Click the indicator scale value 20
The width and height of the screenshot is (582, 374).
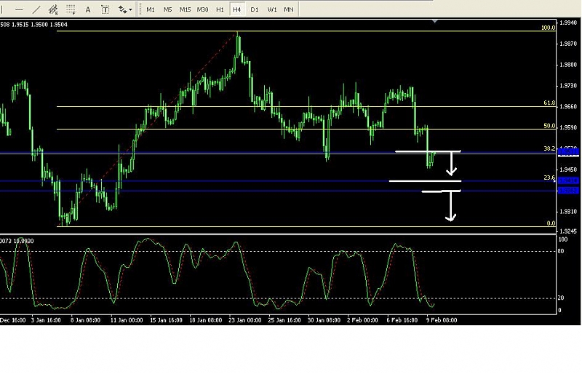[x=561, y=298]
